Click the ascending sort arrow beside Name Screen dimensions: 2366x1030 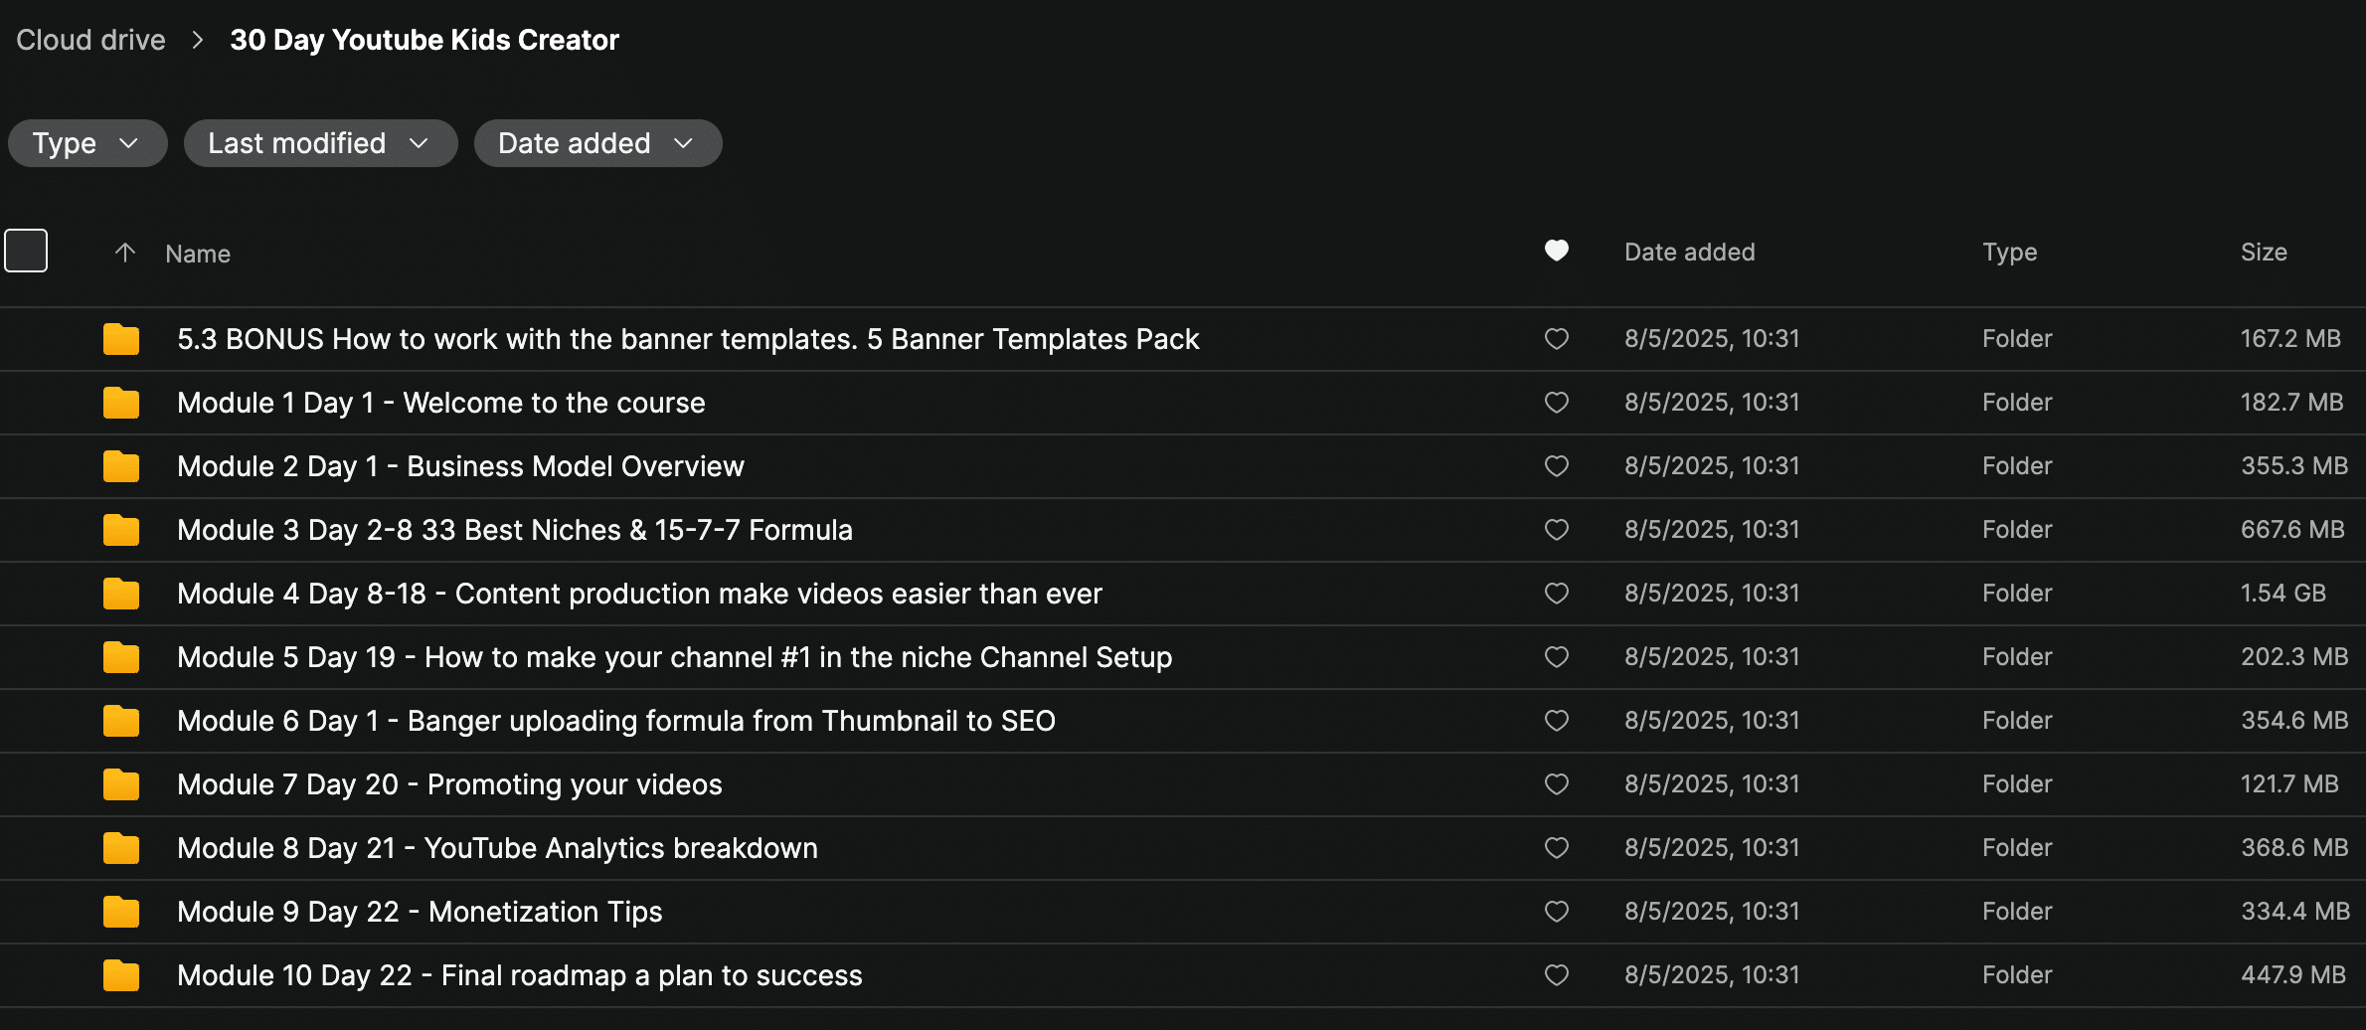[x=124, y=253]
